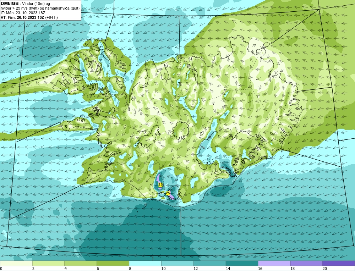
Task: Click the medium green 4–6 m/s legend swatch
Action: [81, 263]
